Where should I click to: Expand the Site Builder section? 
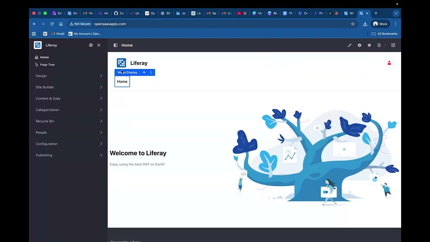tap(69, 87)
